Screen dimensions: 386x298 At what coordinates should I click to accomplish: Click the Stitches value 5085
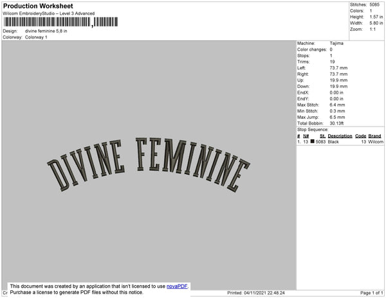coord(373,4)
